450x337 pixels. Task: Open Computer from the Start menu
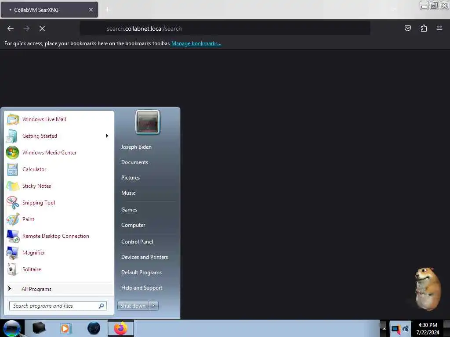pos(133,225)
